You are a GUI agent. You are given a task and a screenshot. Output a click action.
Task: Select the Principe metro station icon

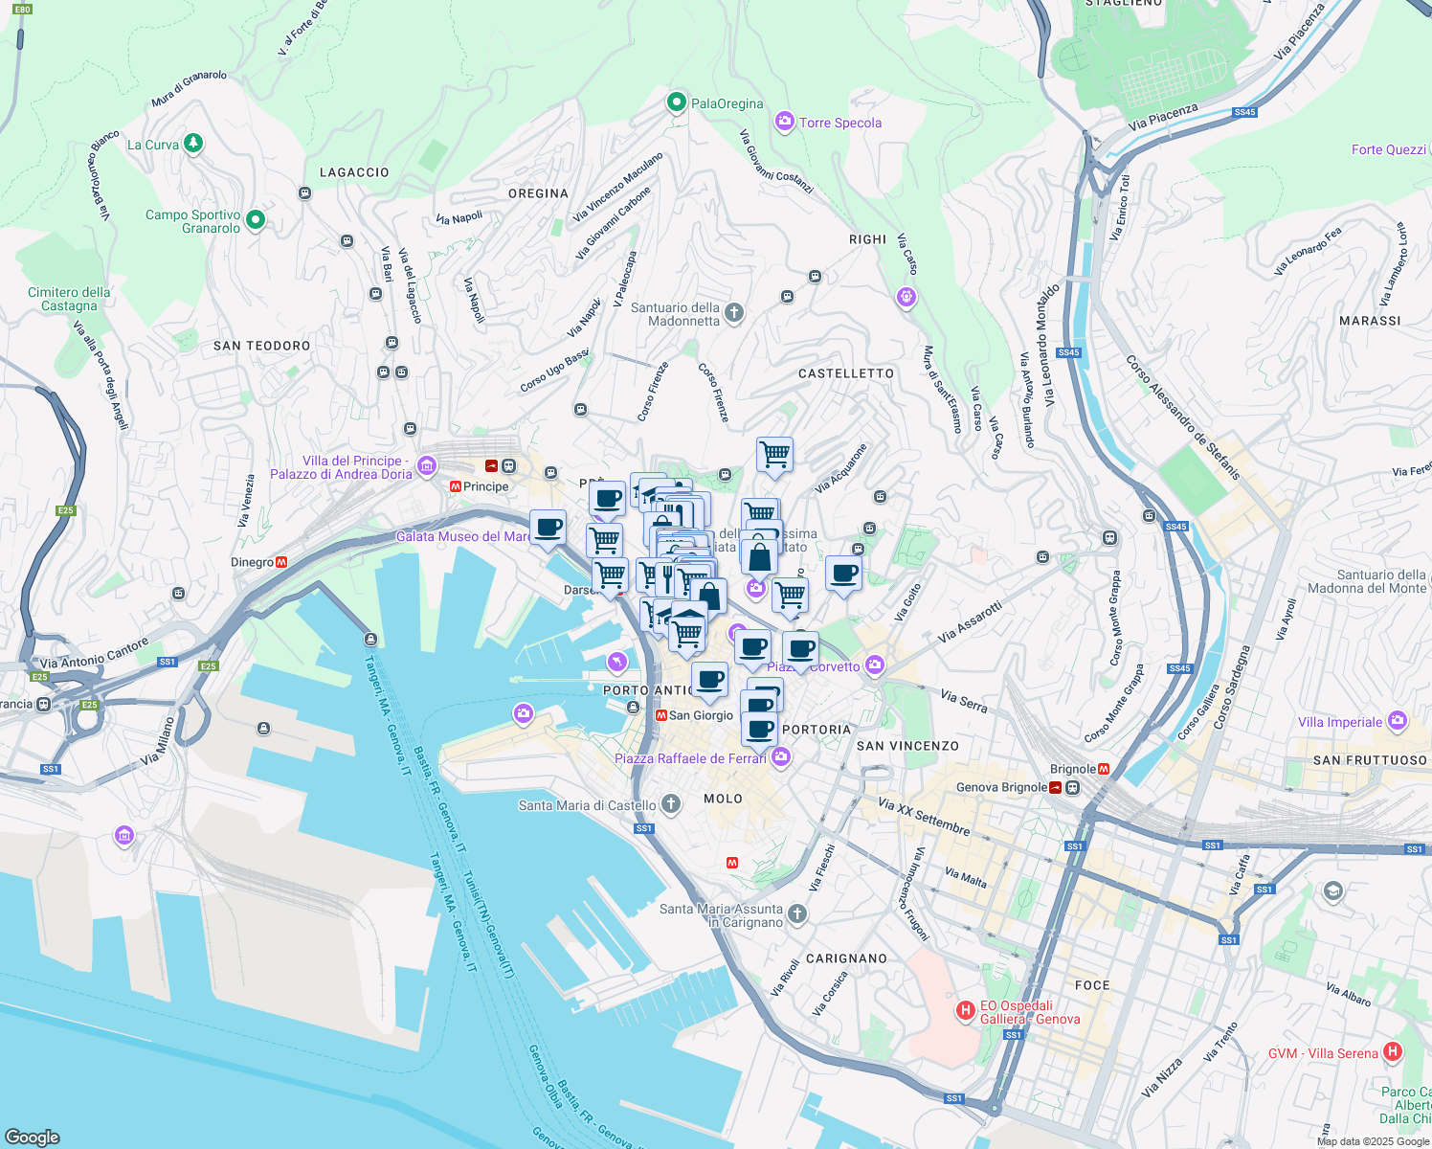coord(457,486)
